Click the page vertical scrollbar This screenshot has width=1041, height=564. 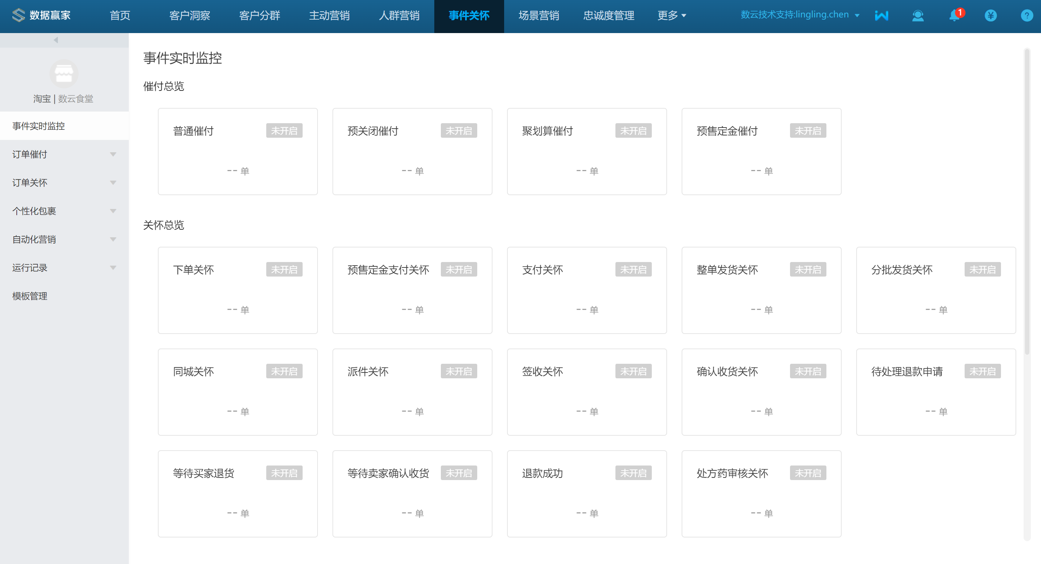pos(1027,202)
